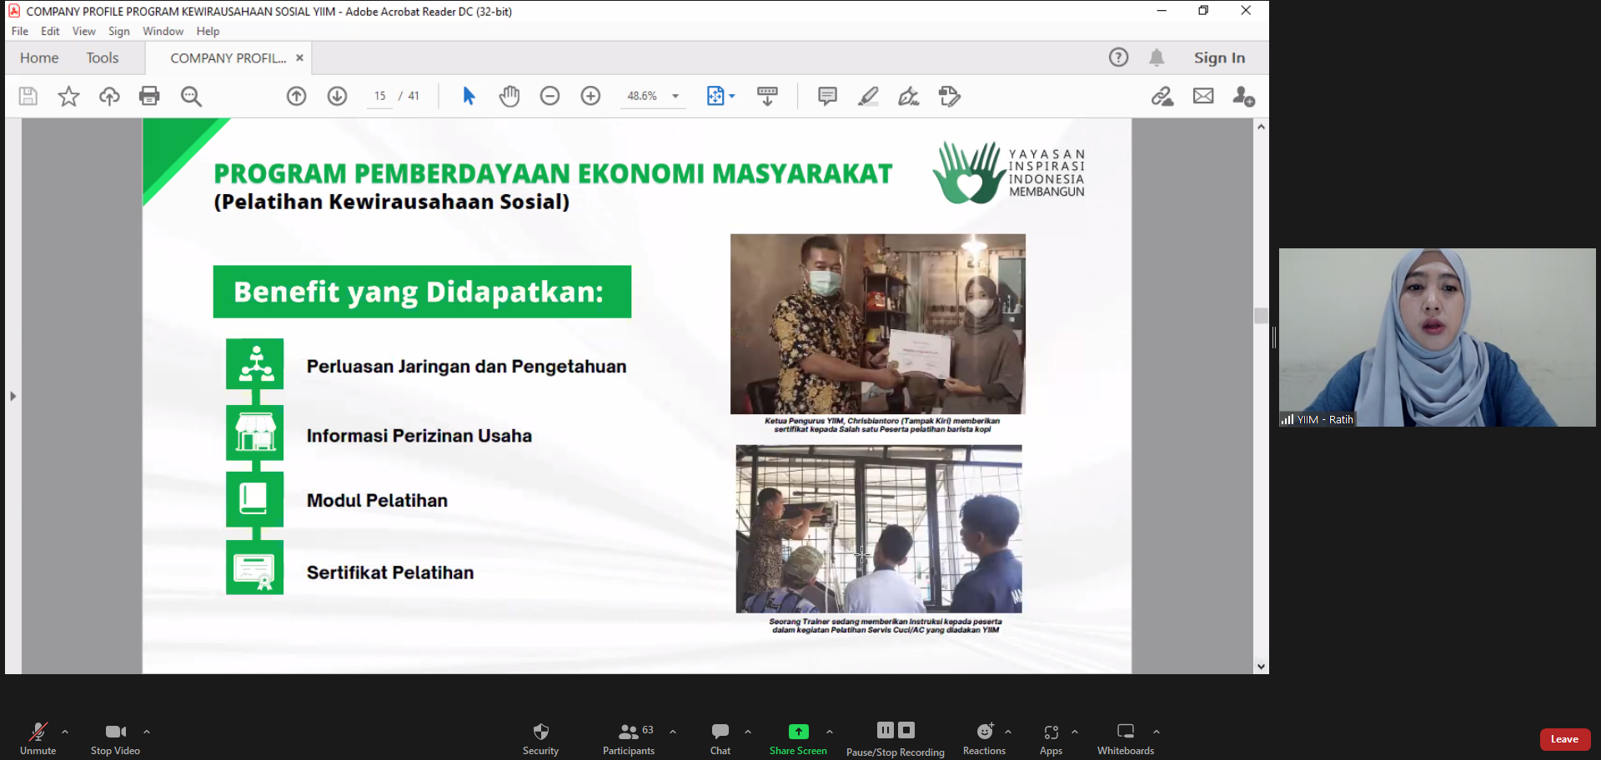Image resolution: width=1601 pixels, height=760 pixels.
Task: Click the page number input field
Action: click(379, 97)
